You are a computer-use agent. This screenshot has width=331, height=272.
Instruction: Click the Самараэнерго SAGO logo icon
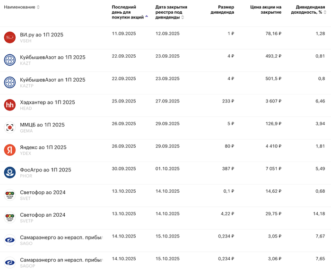(x=10, y=240)
